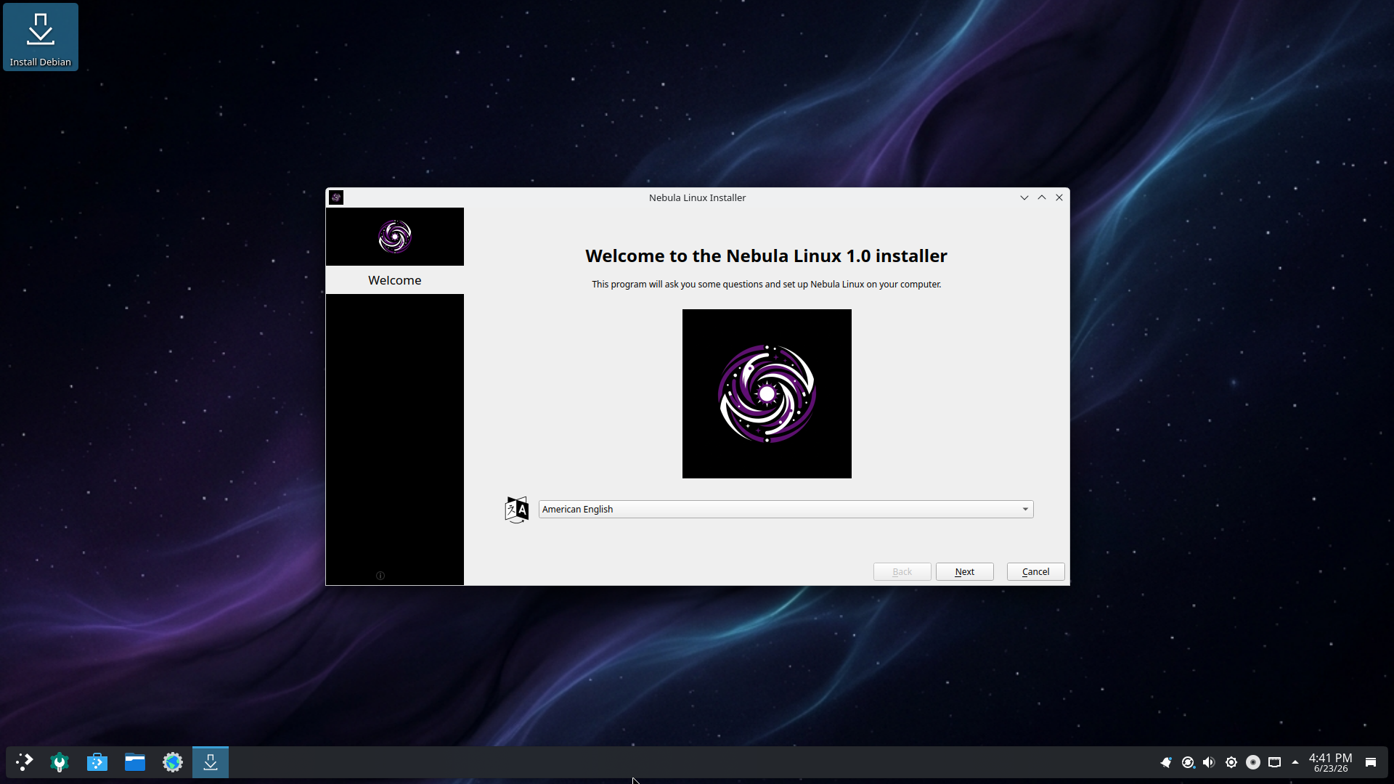Expand the hidden system tray icons arrow
Image resolution: width=1394 pixels, height=784 pixels.
1295,762
